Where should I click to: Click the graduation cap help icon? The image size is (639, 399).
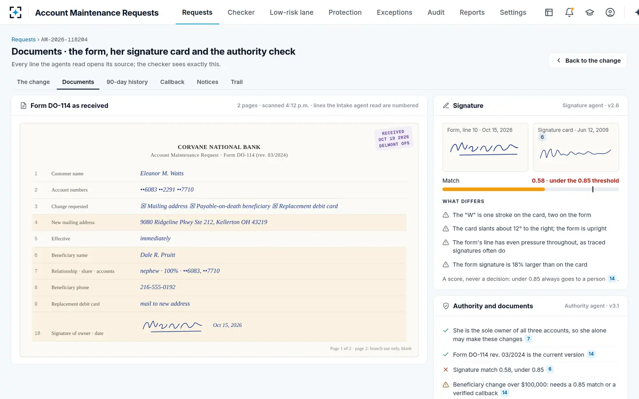590,12
